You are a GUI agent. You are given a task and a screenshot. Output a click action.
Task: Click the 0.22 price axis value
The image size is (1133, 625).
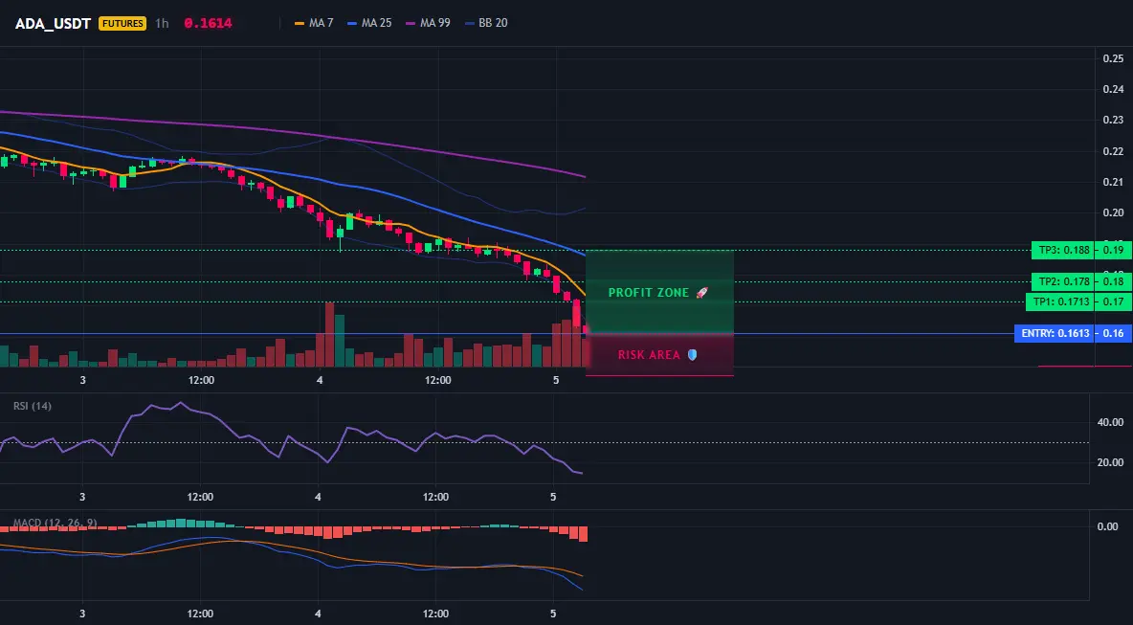point(1114,151)
